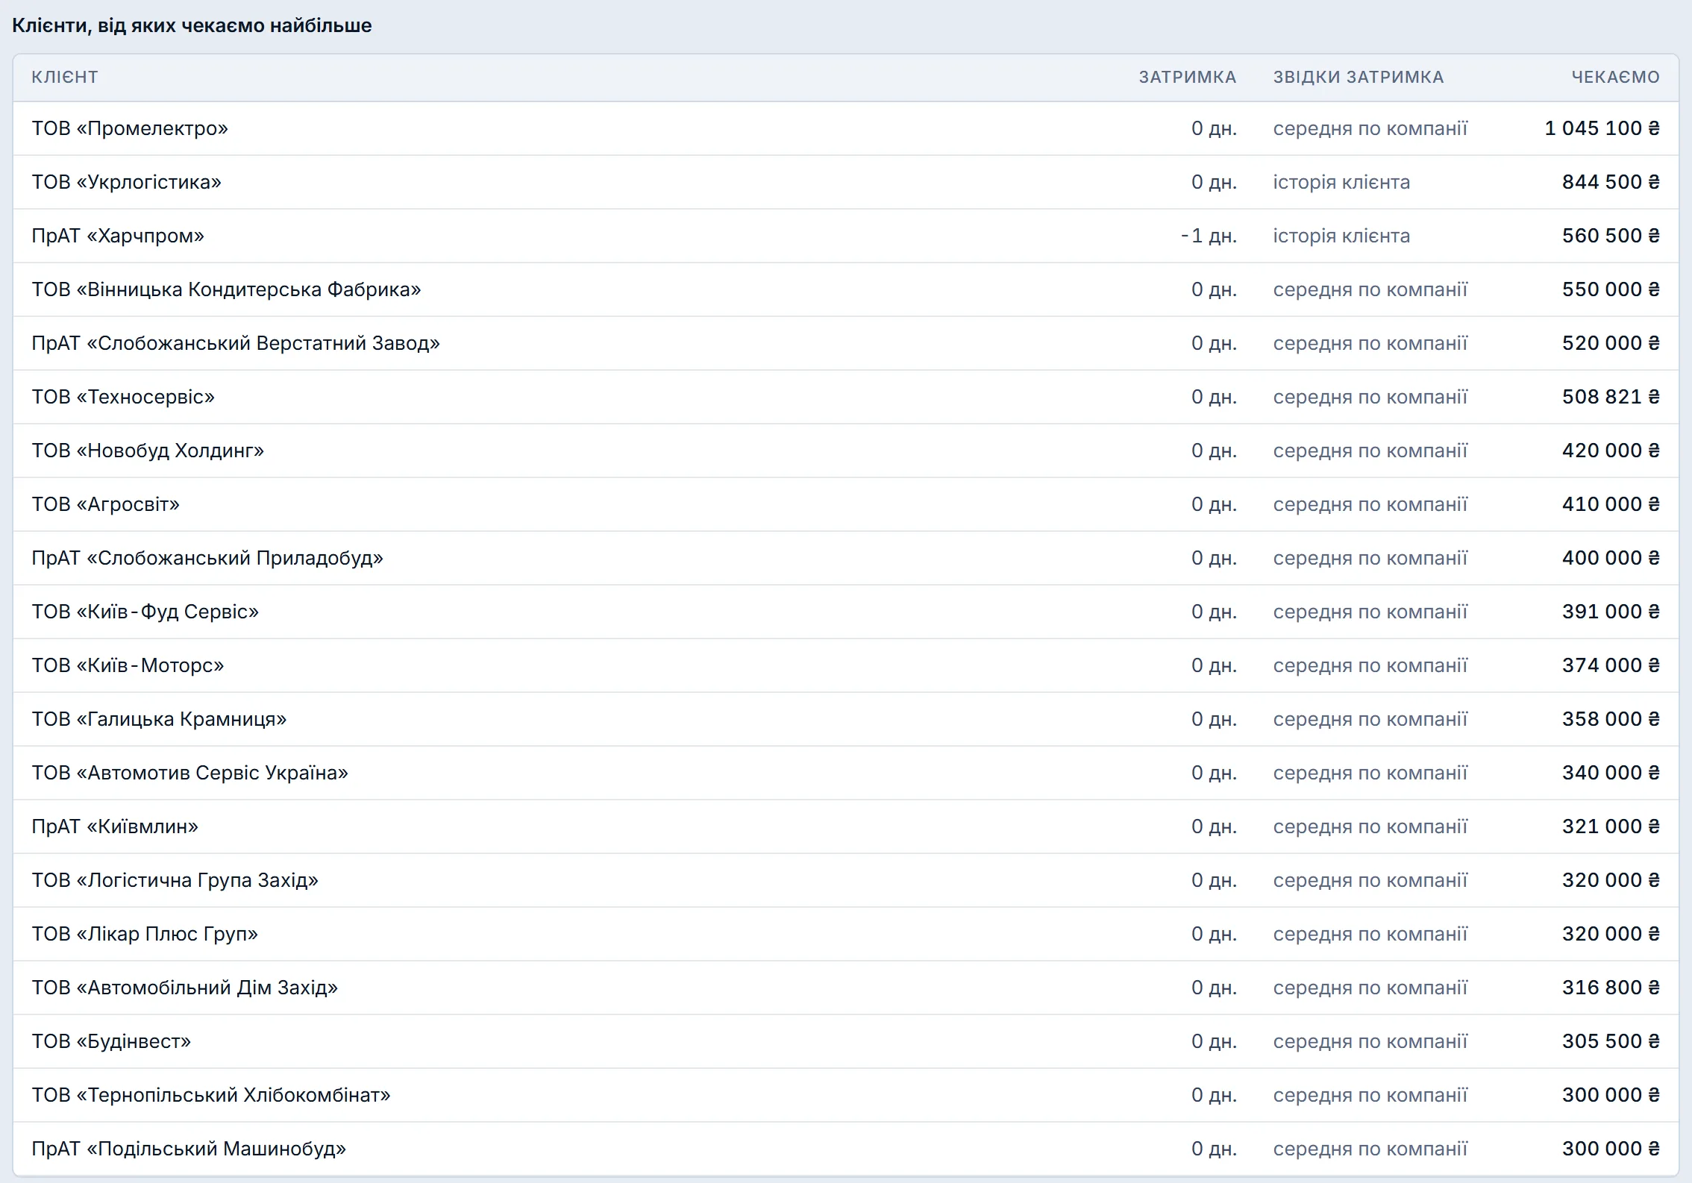
Task: Open ПрАТ «Слобожанський Верстатний Завод»
Action: pyautogui.click(x=236, y=343)
